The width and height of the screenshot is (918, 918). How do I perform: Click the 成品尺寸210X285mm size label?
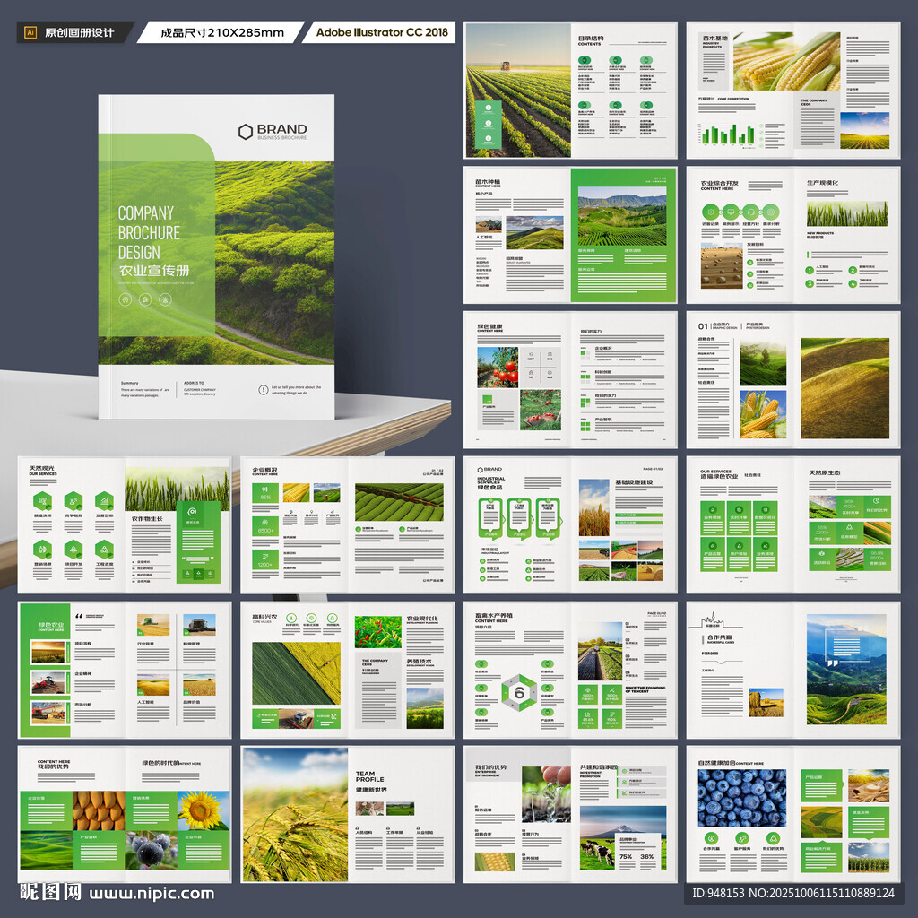tap(222, 33)
